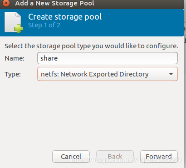Cancel the storage pool creation
186x168 pixels.
point(71,156)
